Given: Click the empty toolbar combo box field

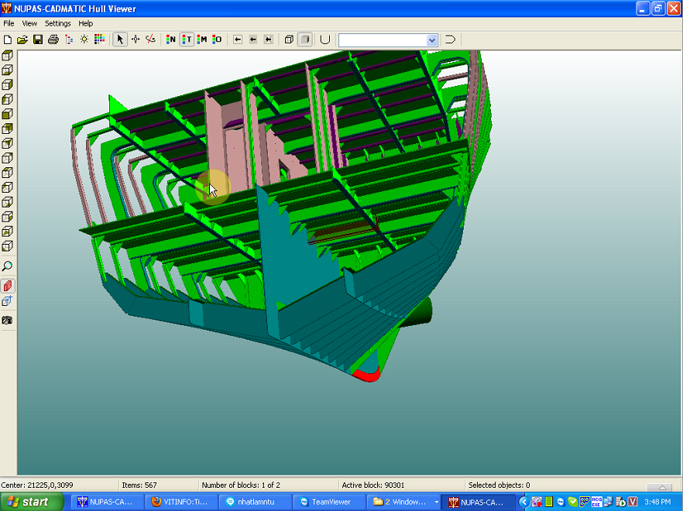Looking at the screenshot, I should [383, 40].
